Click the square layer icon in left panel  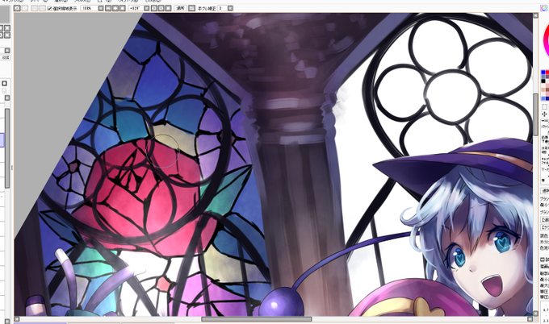[4, 84]
